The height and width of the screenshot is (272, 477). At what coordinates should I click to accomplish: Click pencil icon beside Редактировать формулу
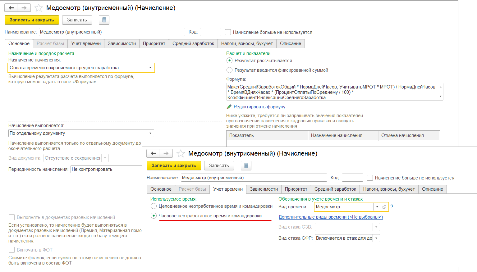229,107
